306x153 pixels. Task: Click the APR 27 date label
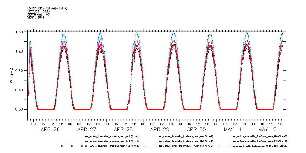pos(87,129)
